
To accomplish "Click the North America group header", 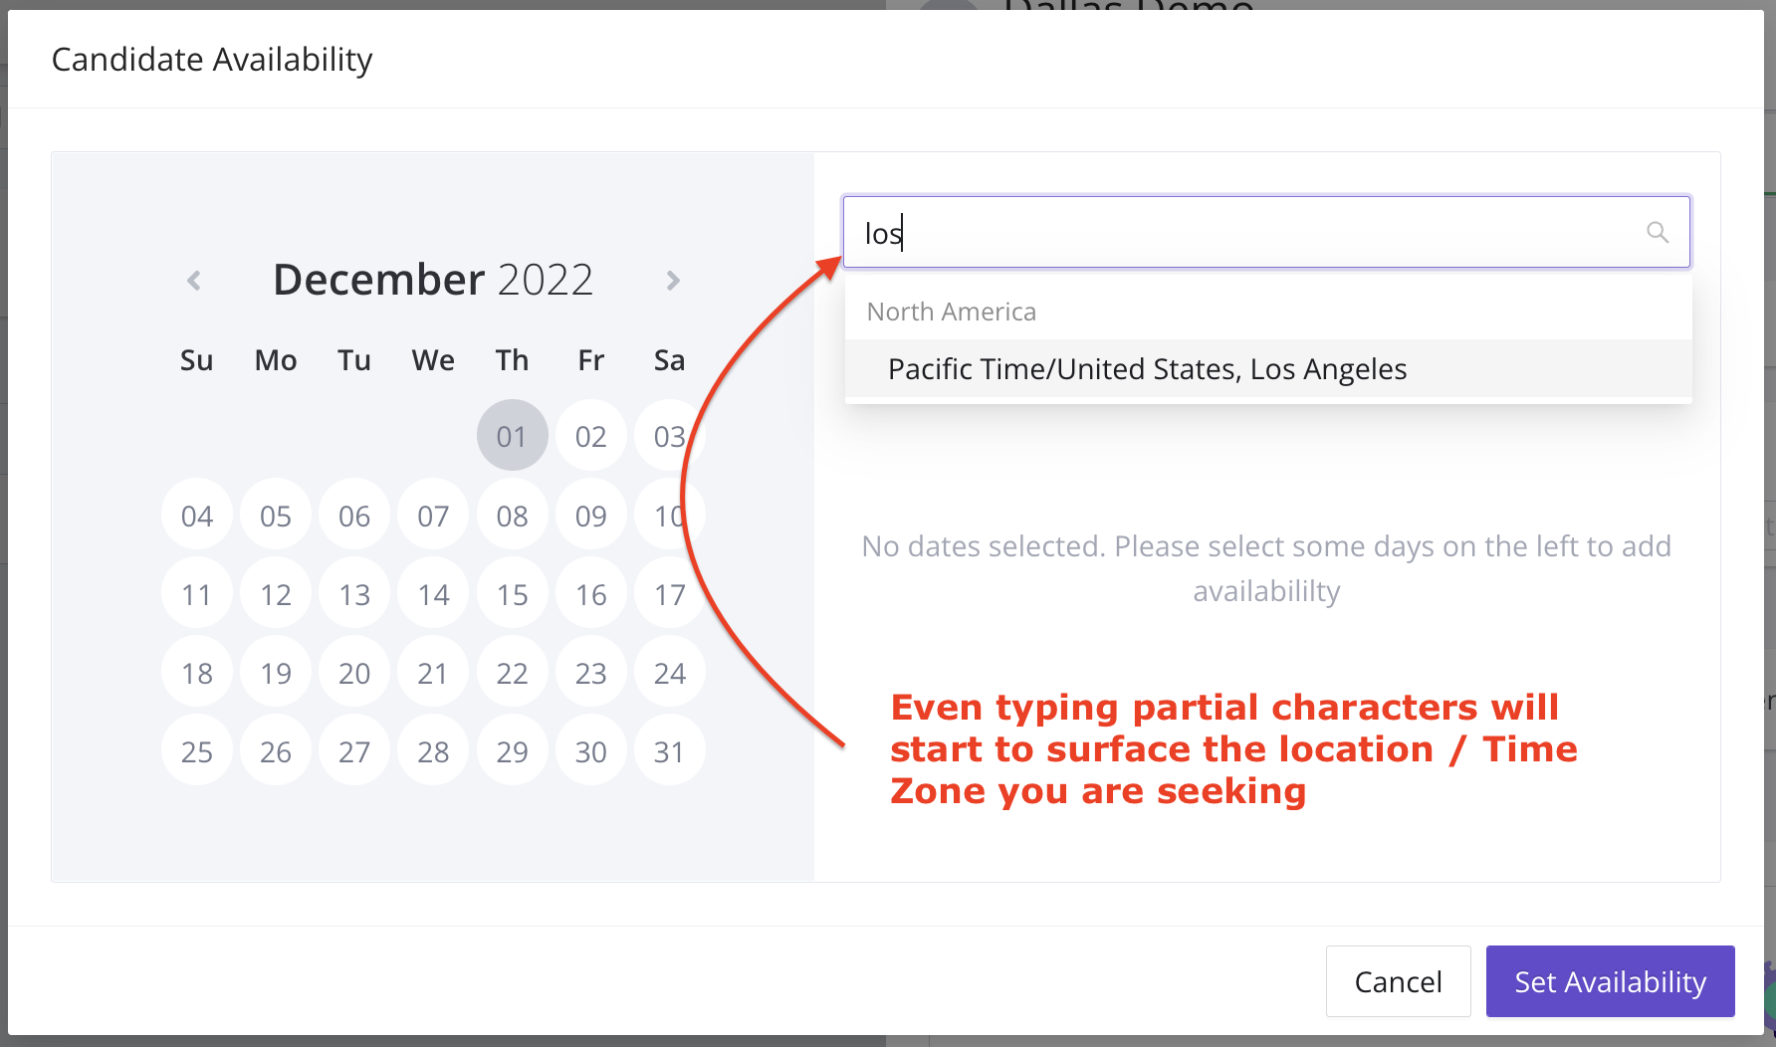I will (951, 311).
